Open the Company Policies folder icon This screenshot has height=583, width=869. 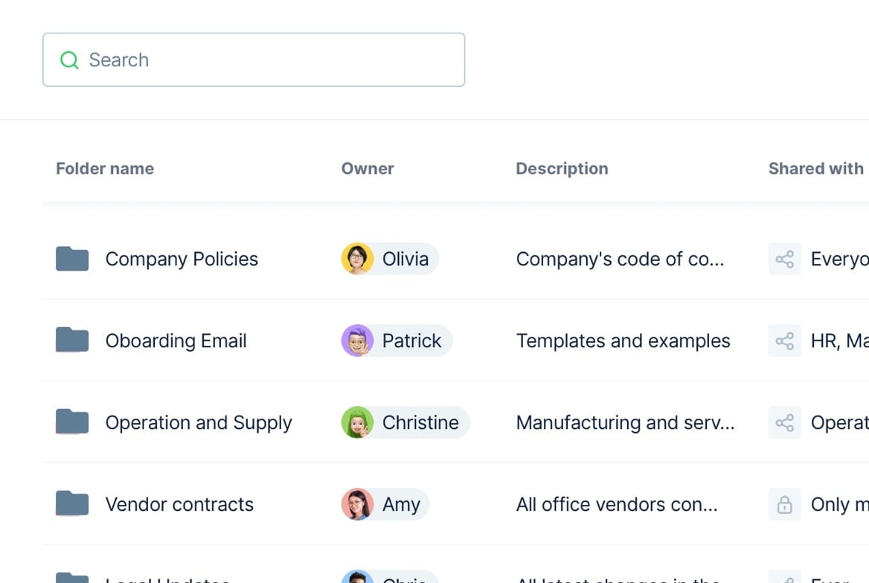click(71, 259)
